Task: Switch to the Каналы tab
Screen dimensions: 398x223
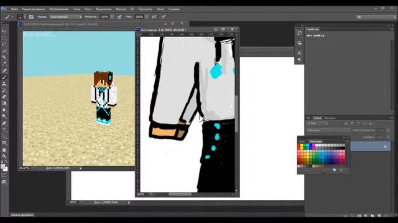Action: [330, 118]
